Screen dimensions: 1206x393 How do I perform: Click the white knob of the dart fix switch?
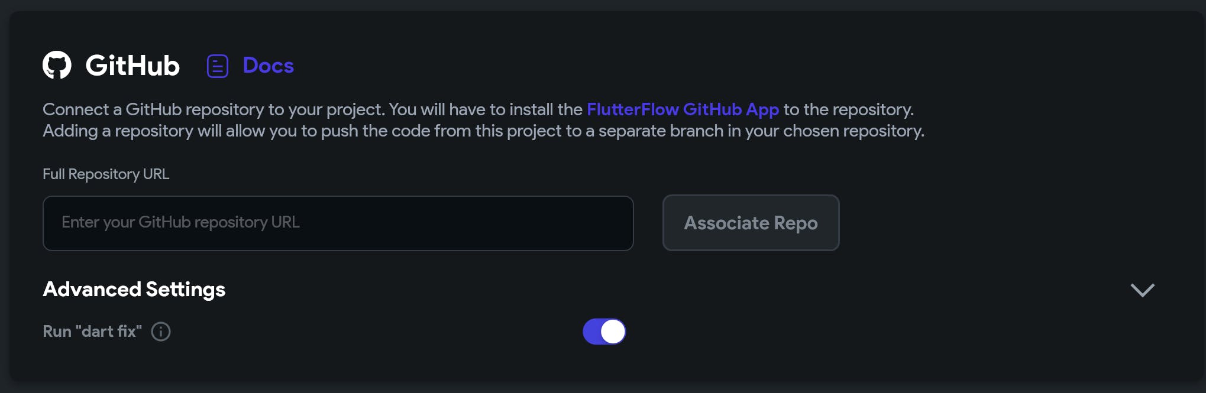(613, 332)
